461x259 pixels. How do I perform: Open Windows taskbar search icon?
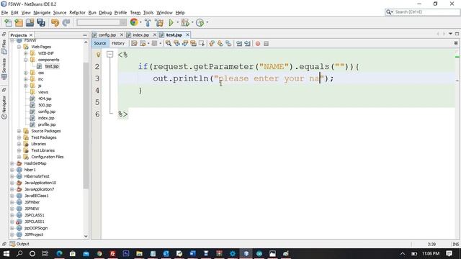[19, 253]
